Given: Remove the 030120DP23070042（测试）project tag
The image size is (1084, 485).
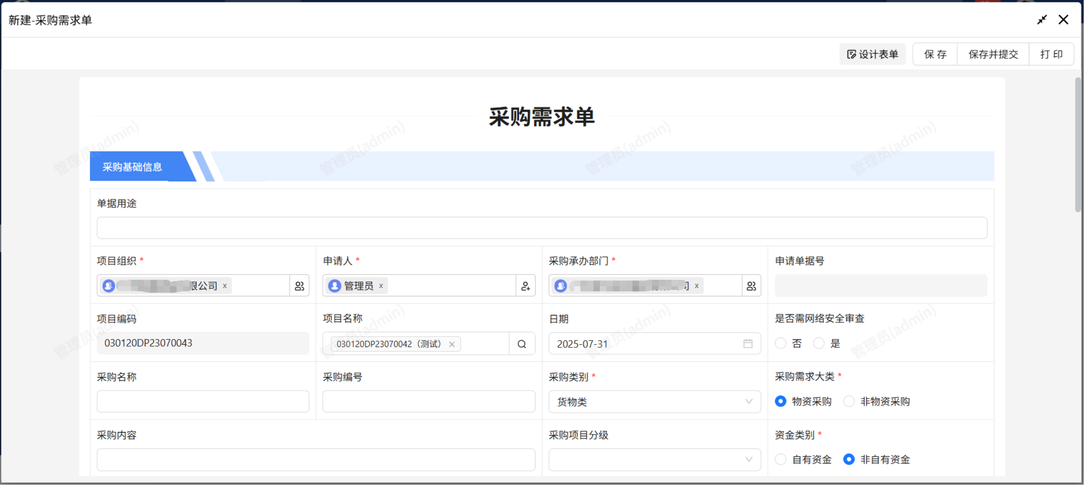Looking at the screenshot, I should [x=452, y=344].
